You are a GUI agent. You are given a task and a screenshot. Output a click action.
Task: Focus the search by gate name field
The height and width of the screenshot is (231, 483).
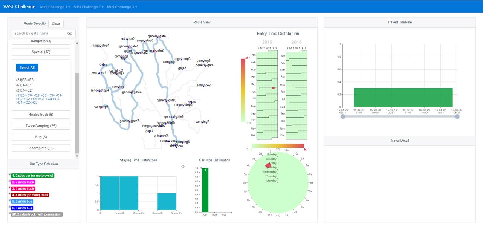click(x=38, y=33)
